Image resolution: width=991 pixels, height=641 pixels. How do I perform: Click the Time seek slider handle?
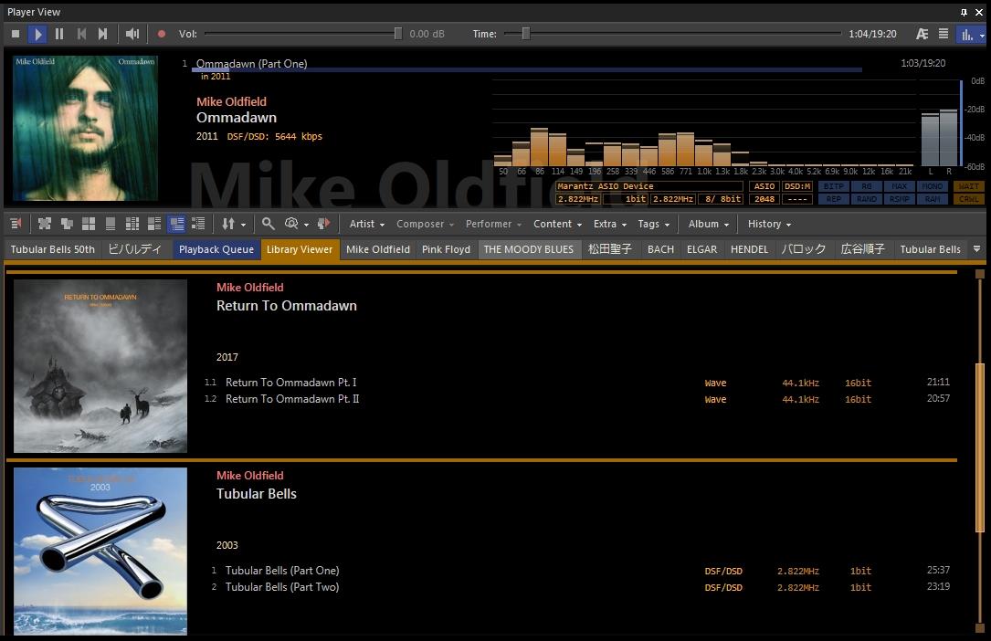click(x=526, y=34)
